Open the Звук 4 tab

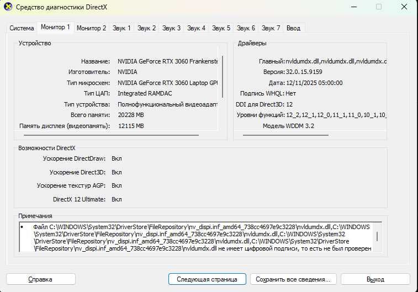pos(196,28)
